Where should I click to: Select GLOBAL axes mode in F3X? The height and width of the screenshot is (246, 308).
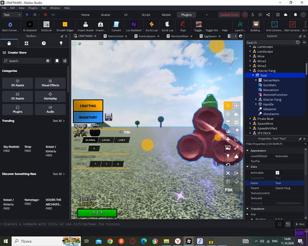pos(91,140)
